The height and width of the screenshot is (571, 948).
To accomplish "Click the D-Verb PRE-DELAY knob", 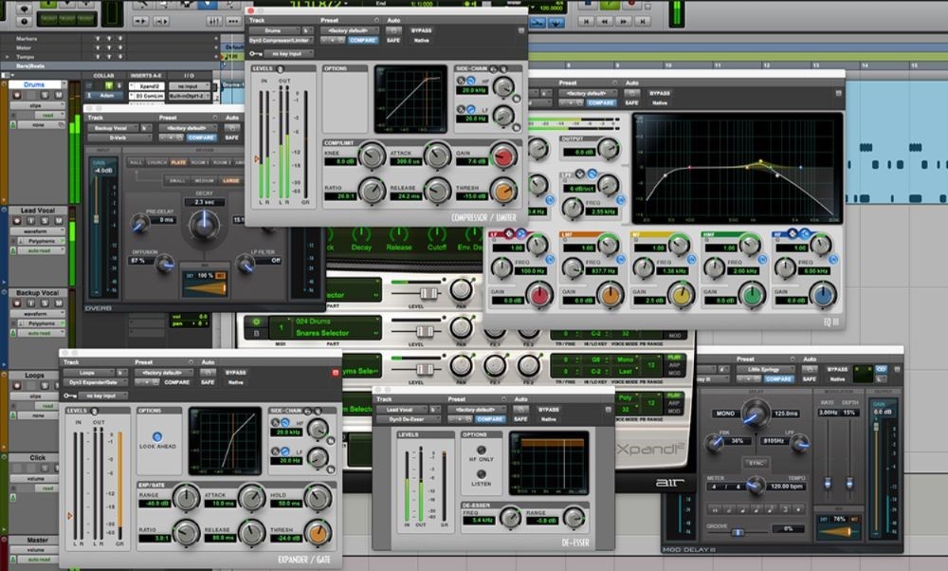I will [140, 225].
